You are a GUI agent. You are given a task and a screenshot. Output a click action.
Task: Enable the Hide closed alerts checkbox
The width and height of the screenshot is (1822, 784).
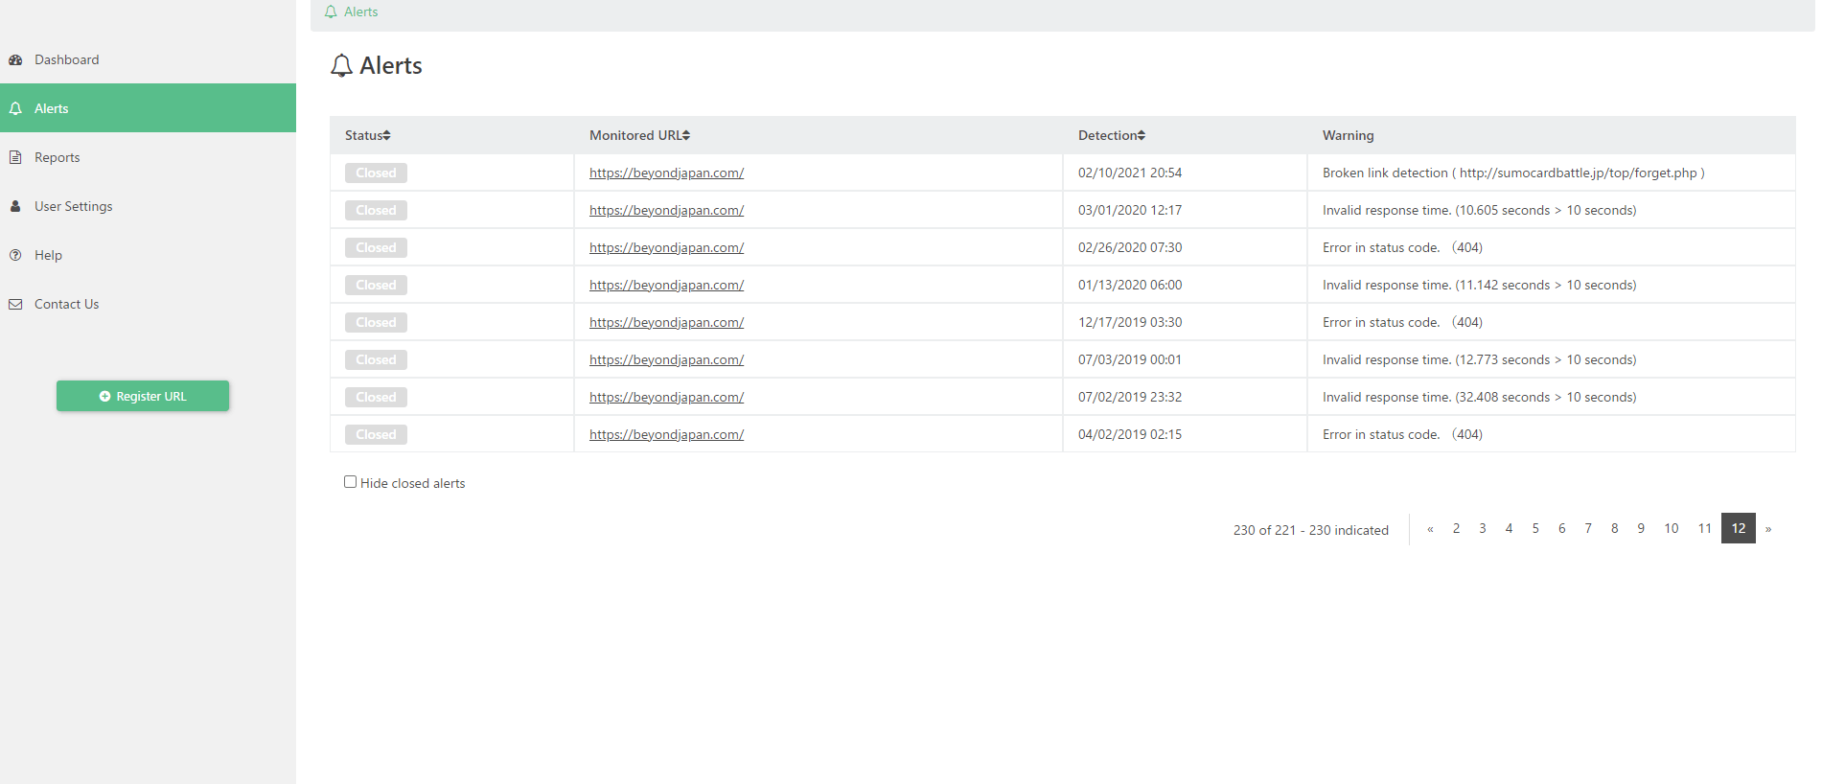(x=350, y=482)
